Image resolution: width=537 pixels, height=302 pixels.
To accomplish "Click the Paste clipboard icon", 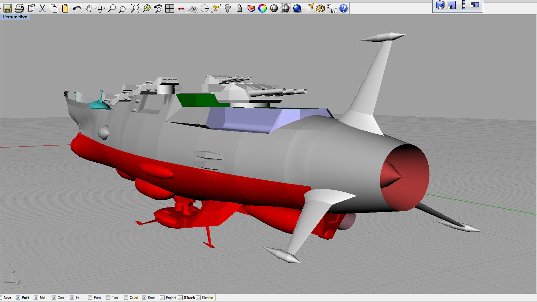I will [65, 8].
